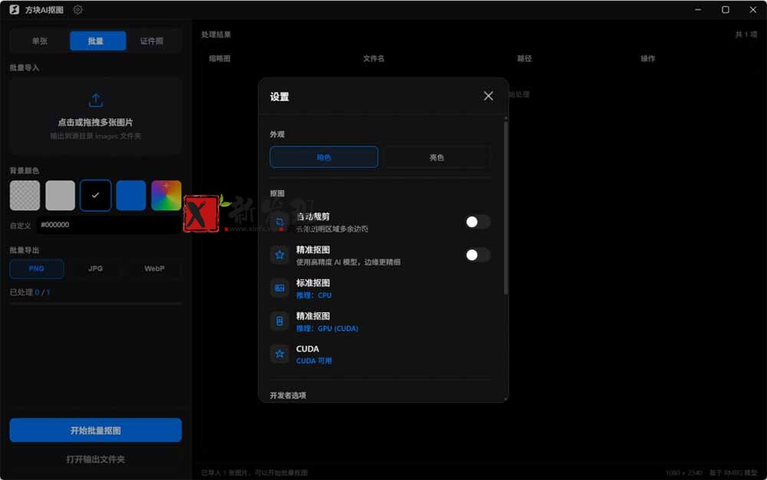Choose PNG export format
This screenshot has height=480, width=767.
point(37,269)
